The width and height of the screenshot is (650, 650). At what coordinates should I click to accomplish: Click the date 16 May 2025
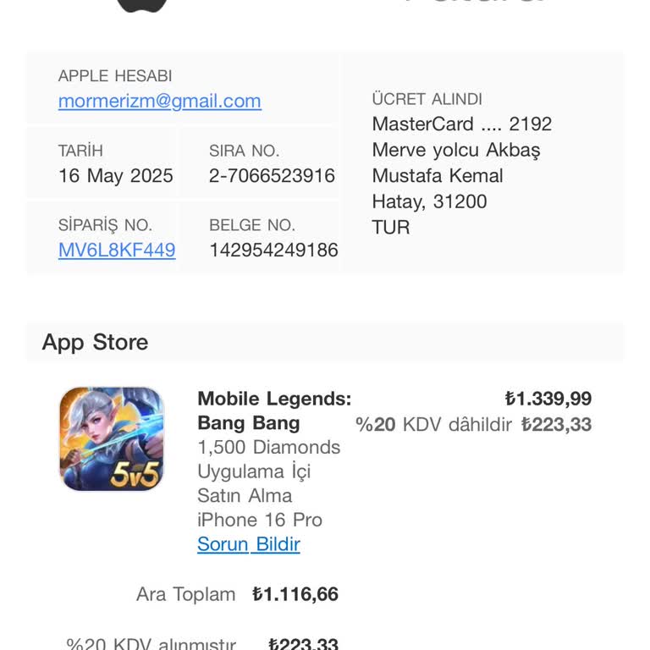(115, 176)
